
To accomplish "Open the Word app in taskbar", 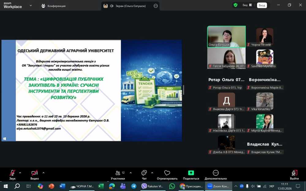I will pos(62,186).
